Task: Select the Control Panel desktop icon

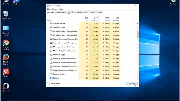Action: click(x=6, y=31)
